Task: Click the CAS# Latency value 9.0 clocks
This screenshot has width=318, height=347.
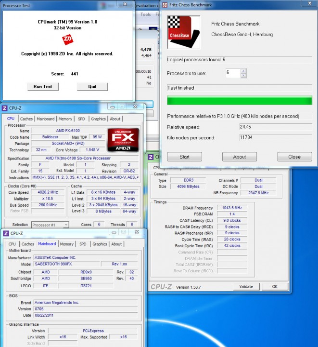Action: [x=232, y=220]
